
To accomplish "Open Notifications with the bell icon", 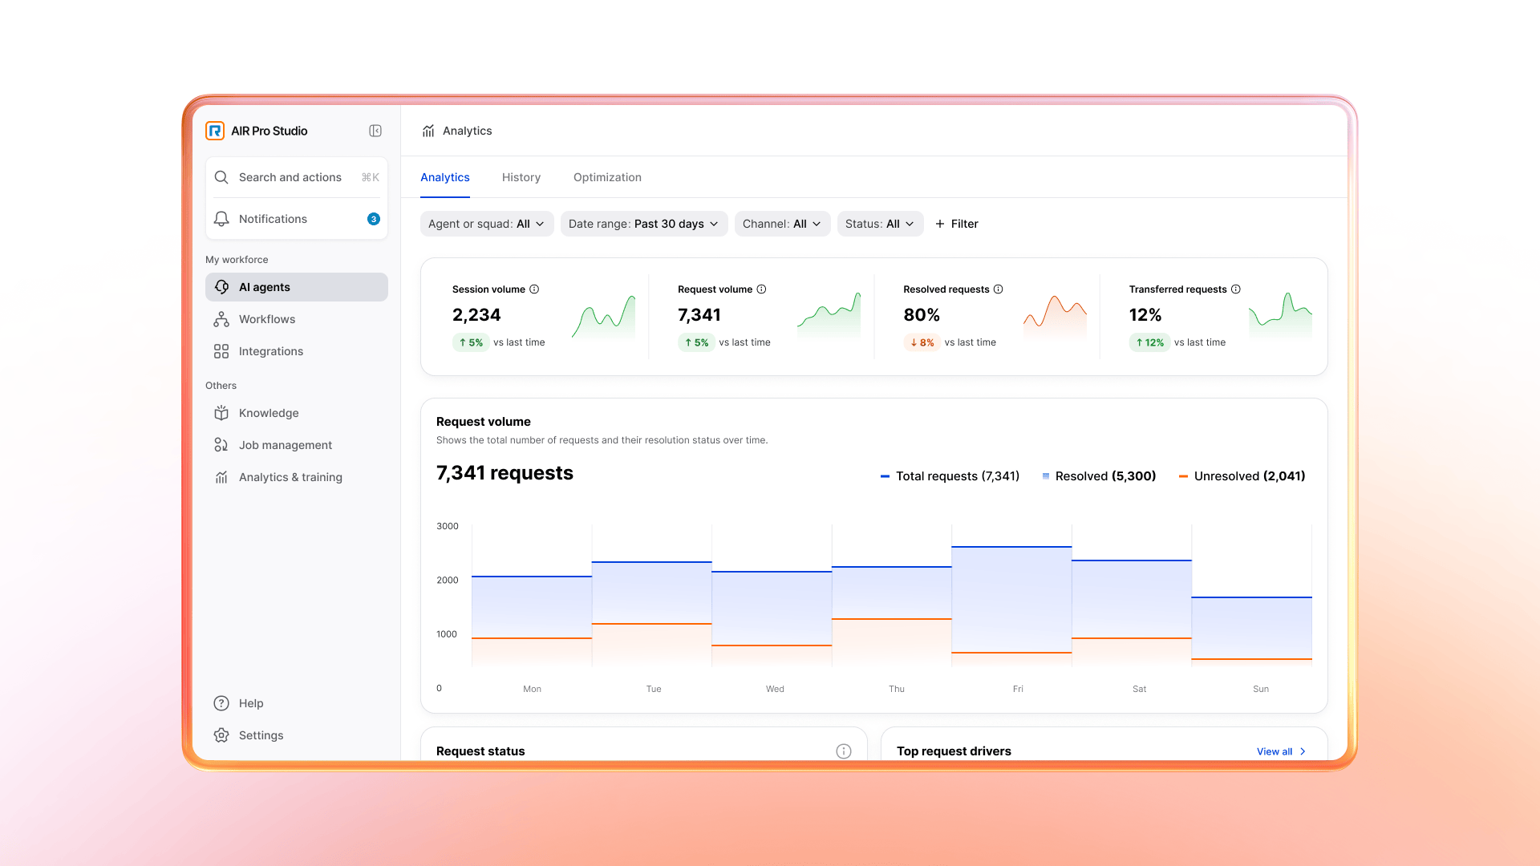I will (x=221, y=218).
